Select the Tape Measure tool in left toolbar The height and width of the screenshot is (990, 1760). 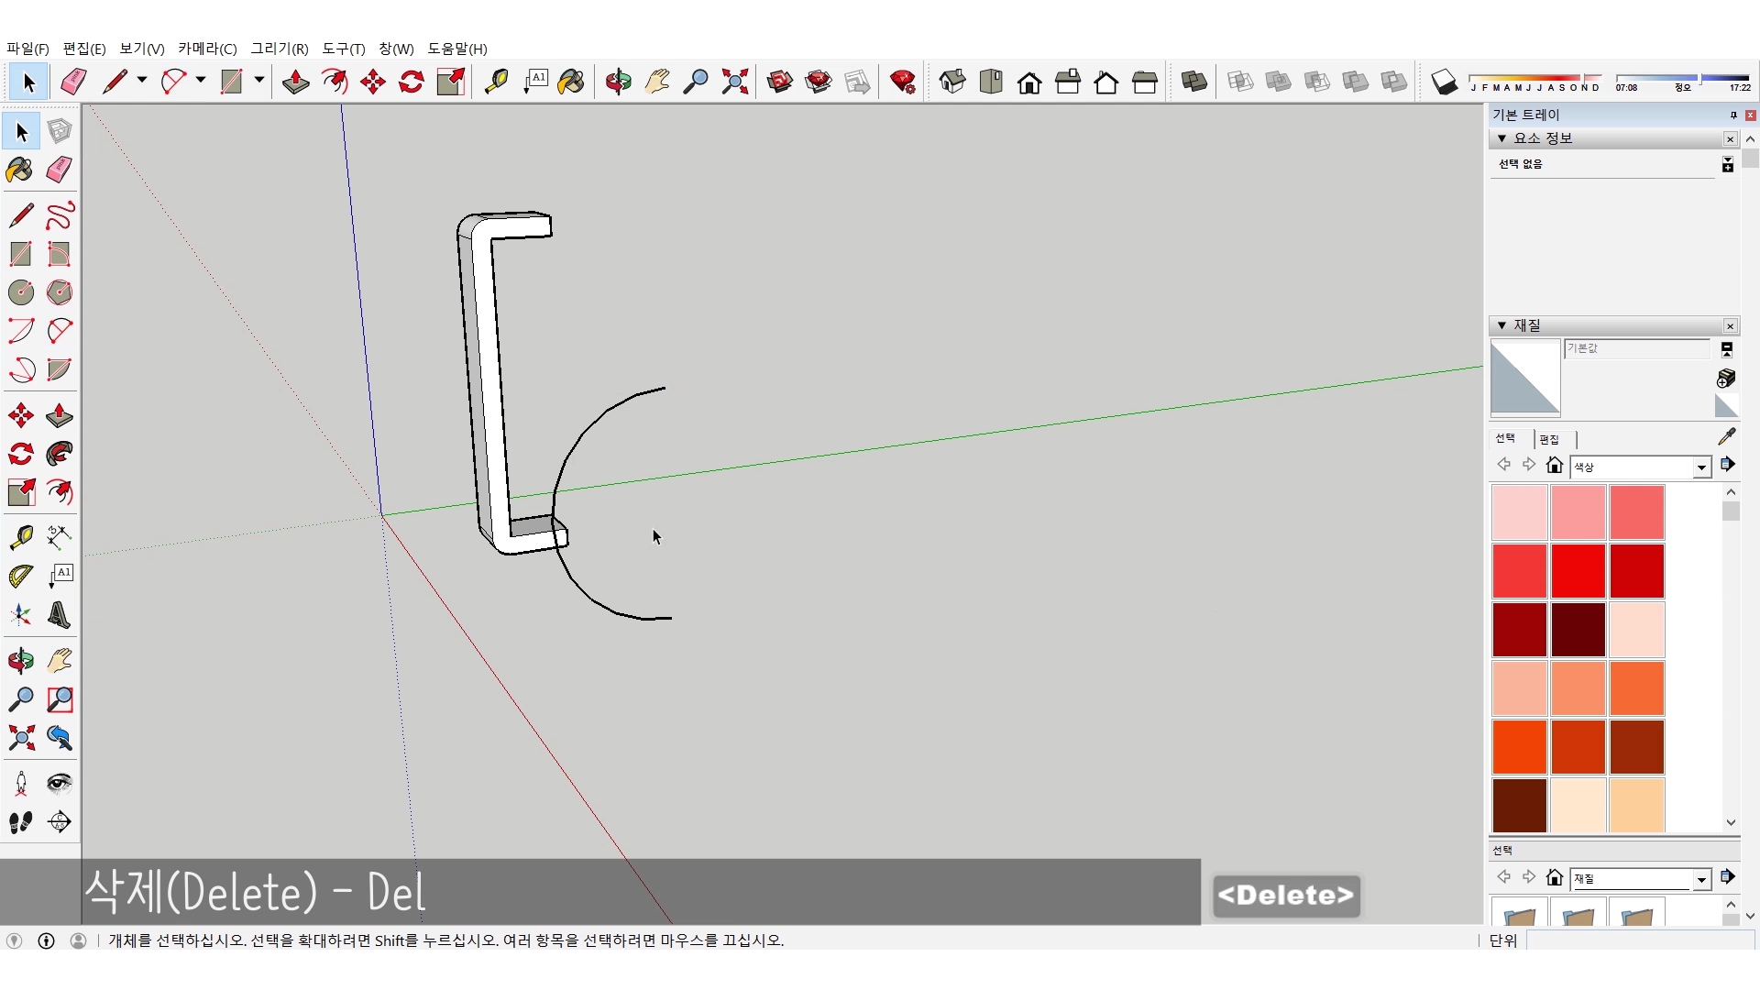click(x=21, y=536)
